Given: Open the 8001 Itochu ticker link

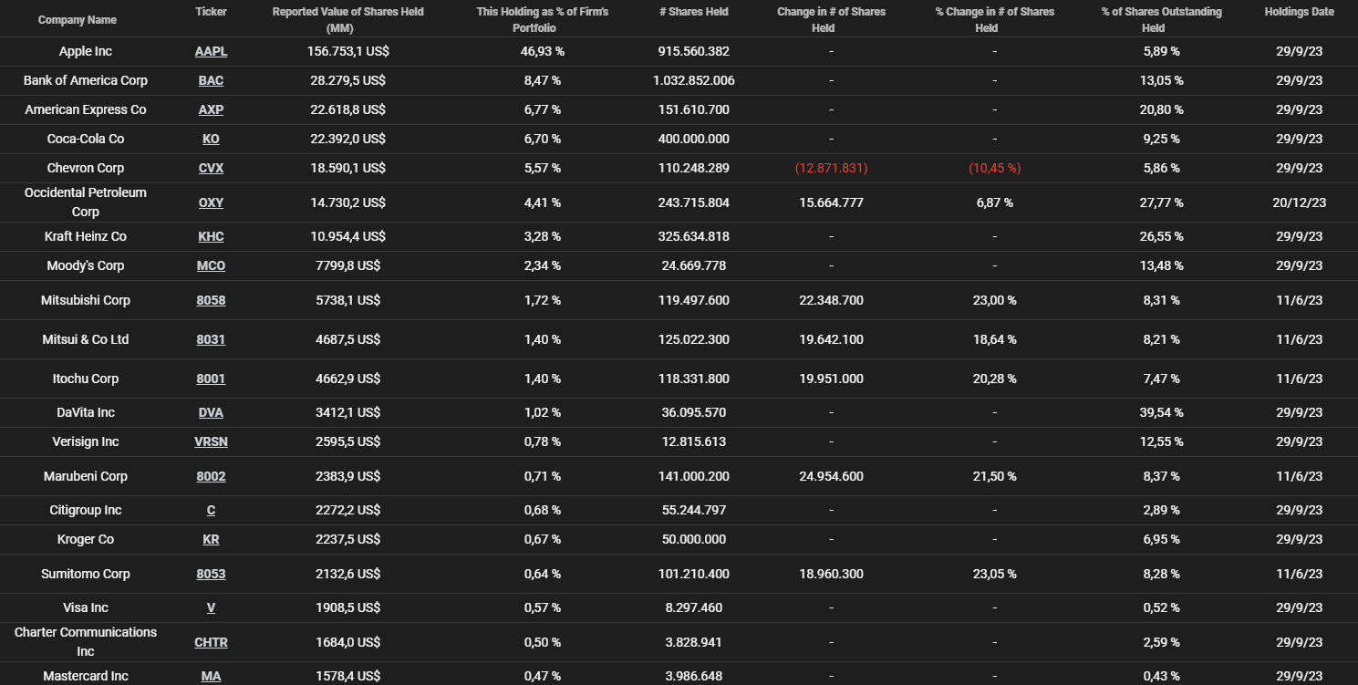Looking at the screenshot, I should pos(211,379).
